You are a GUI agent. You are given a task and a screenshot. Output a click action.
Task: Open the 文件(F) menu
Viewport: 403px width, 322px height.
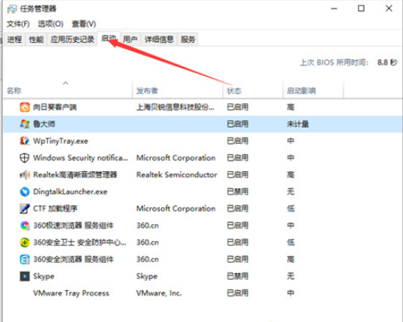point(18,24)
